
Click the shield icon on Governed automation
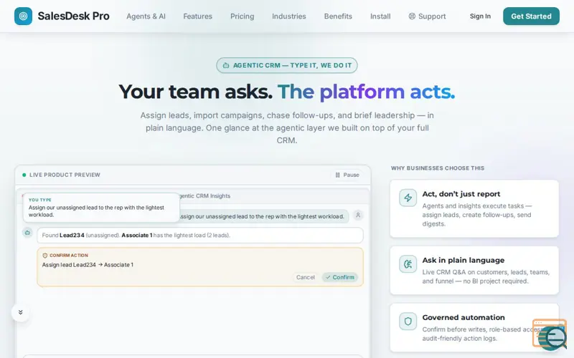[408, 321]
